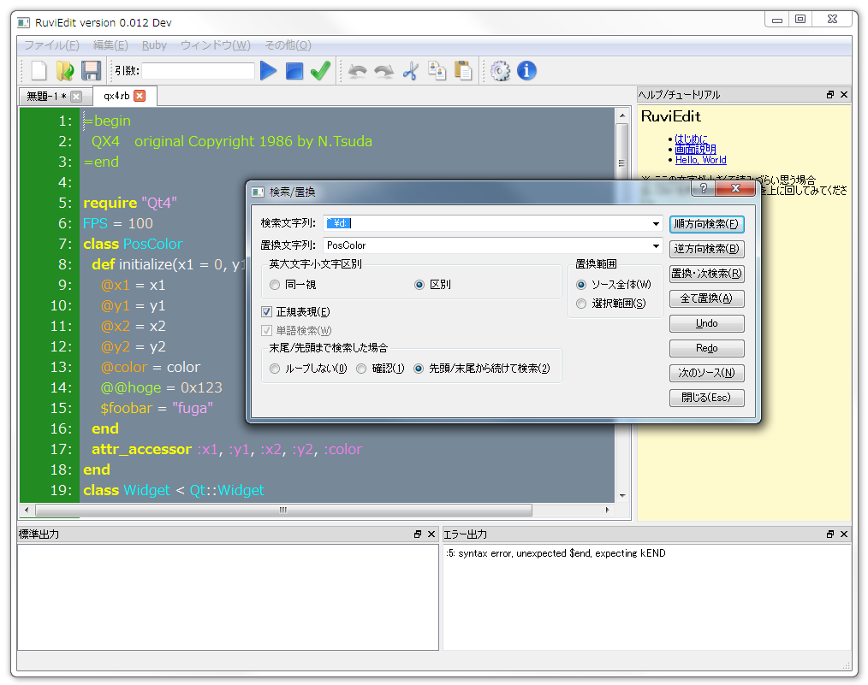
Task: Click editor scroll down arrow
Action: pos(622,496)
